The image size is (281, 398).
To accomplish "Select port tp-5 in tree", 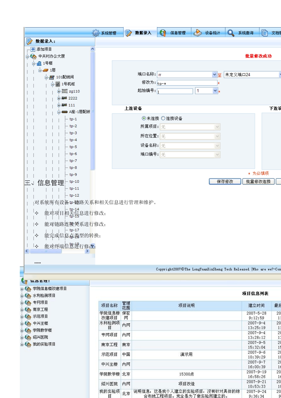I will [73, 147].
